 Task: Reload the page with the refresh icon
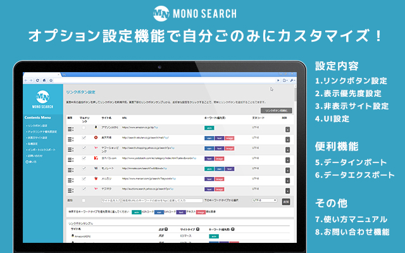click(x=37, y=80)
